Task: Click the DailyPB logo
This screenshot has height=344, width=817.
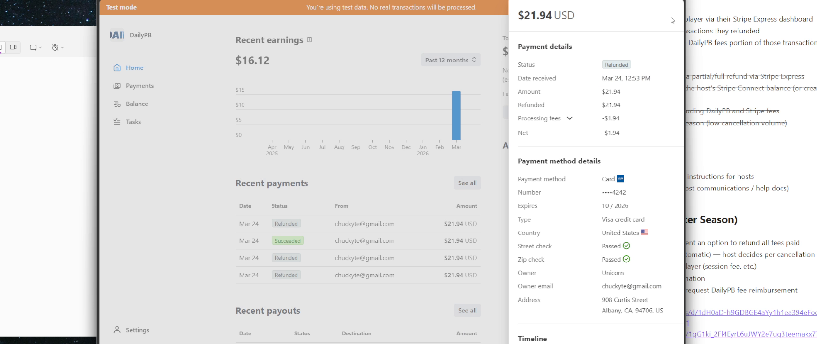Action: [x=117, y=35]
